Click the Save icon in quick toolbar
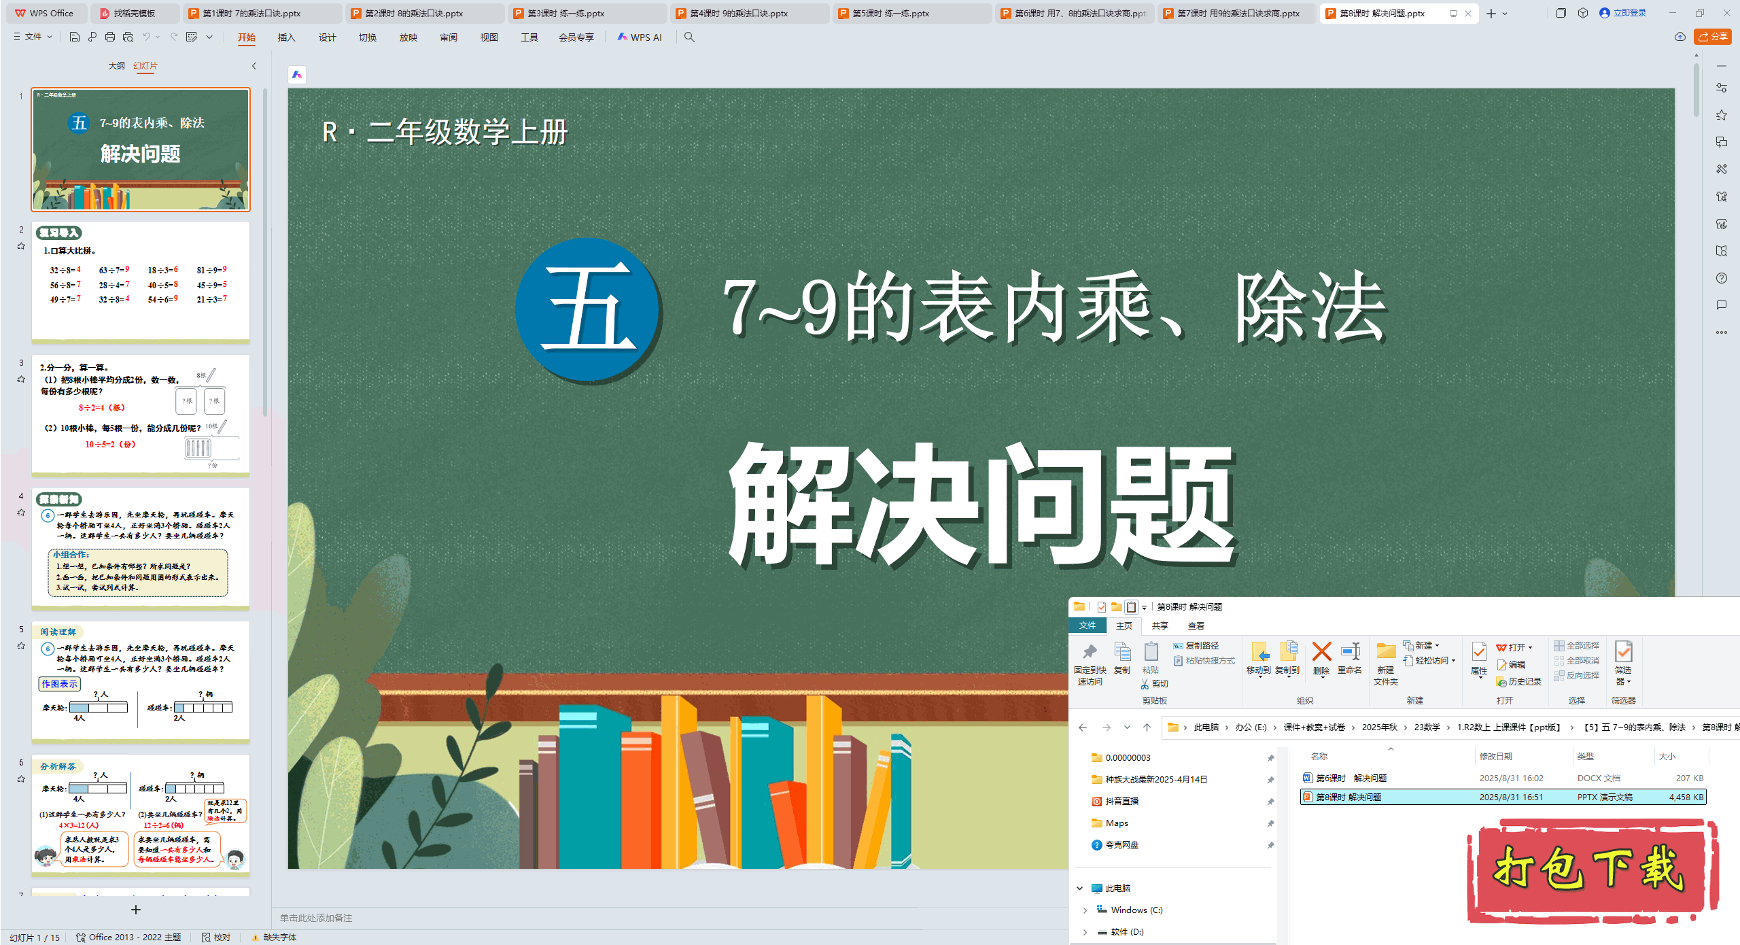The image size is (1740, 945). coord(75,37)
